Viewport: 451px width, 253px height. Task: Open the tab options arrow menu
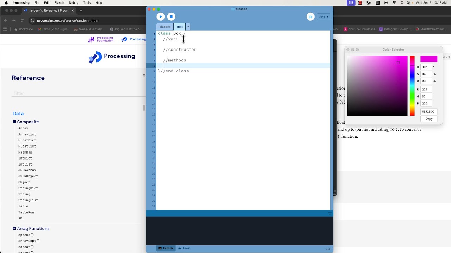click(188, 27)
